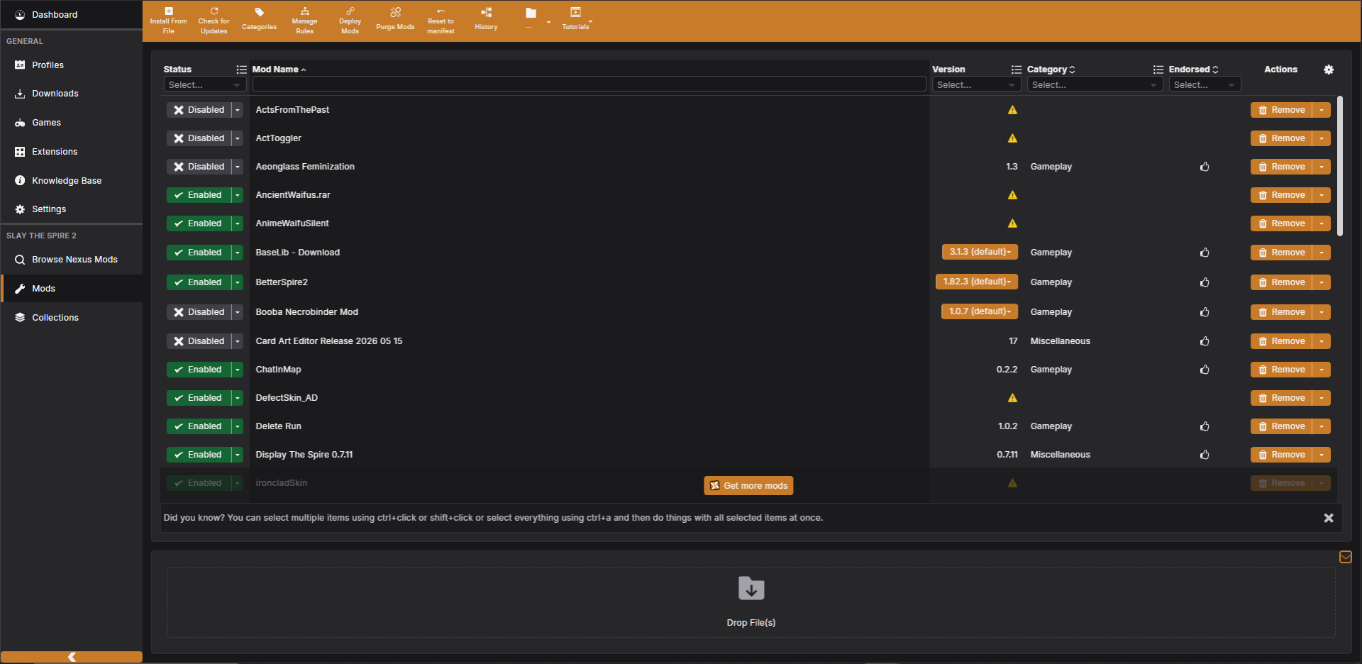Open BaseLib version 3.1.3 dropdown
Image resolution: width=1362 pixels, height=664 pixels.
tap(980, 252)
